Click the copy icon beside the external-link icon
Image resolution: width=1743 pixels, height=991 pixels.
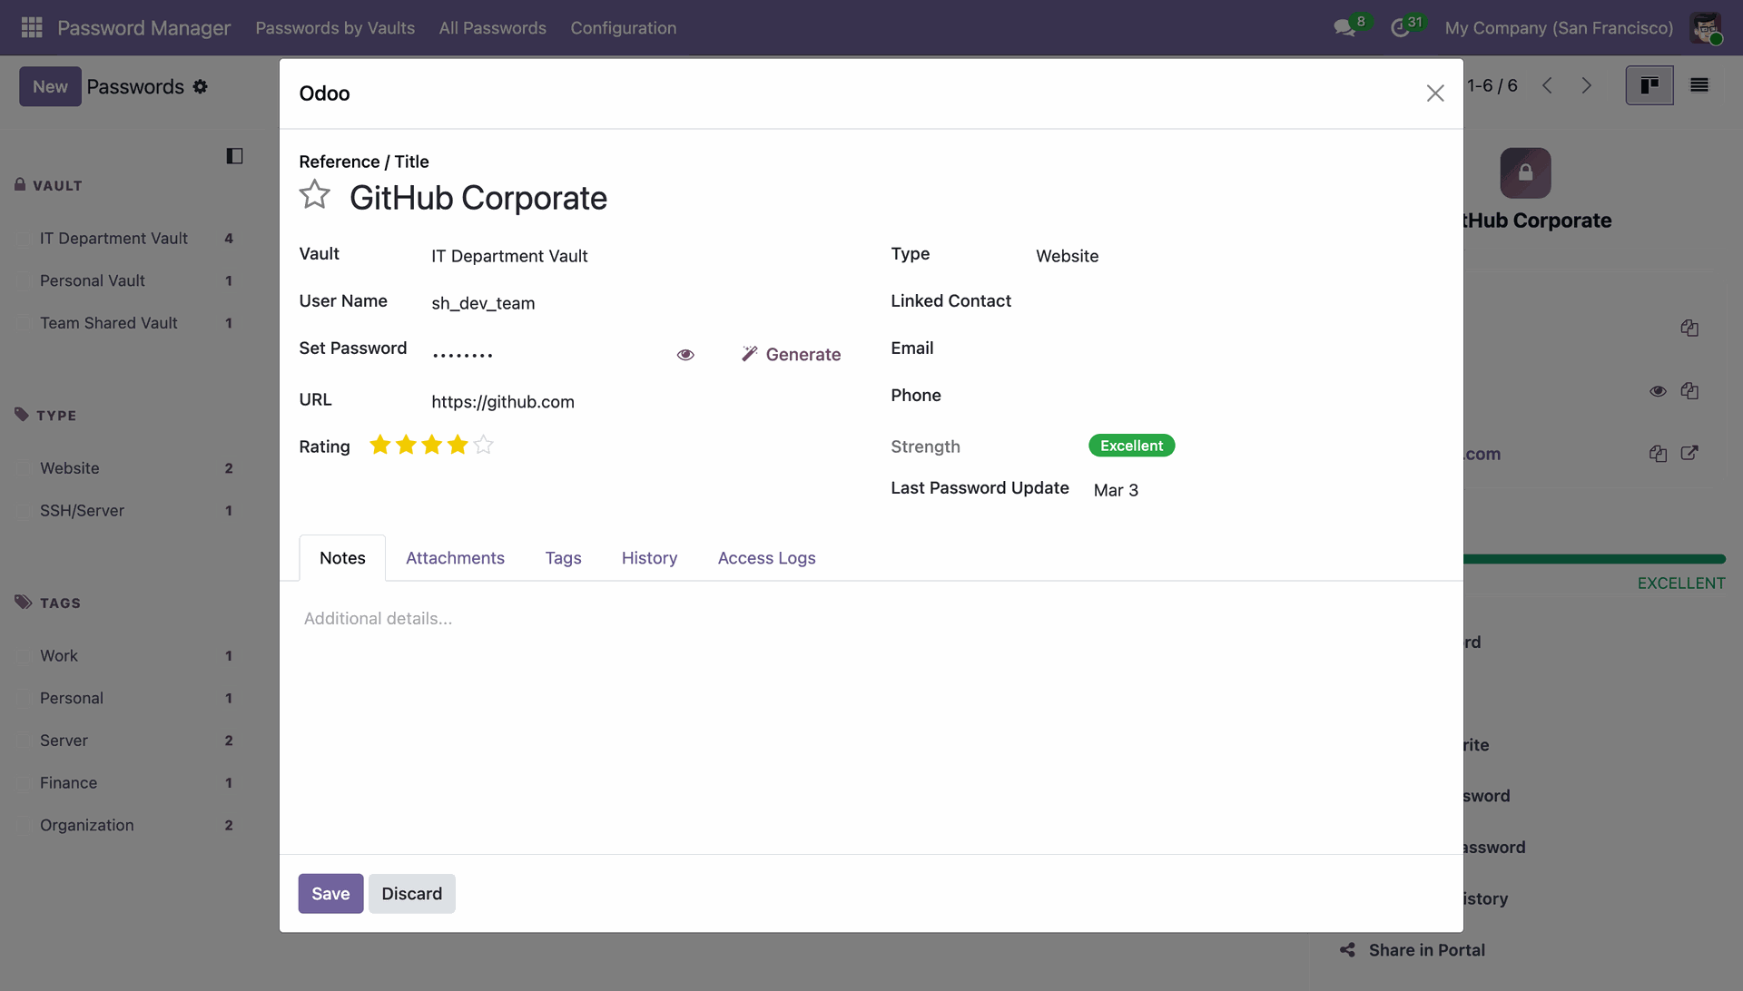[1658, 454]
